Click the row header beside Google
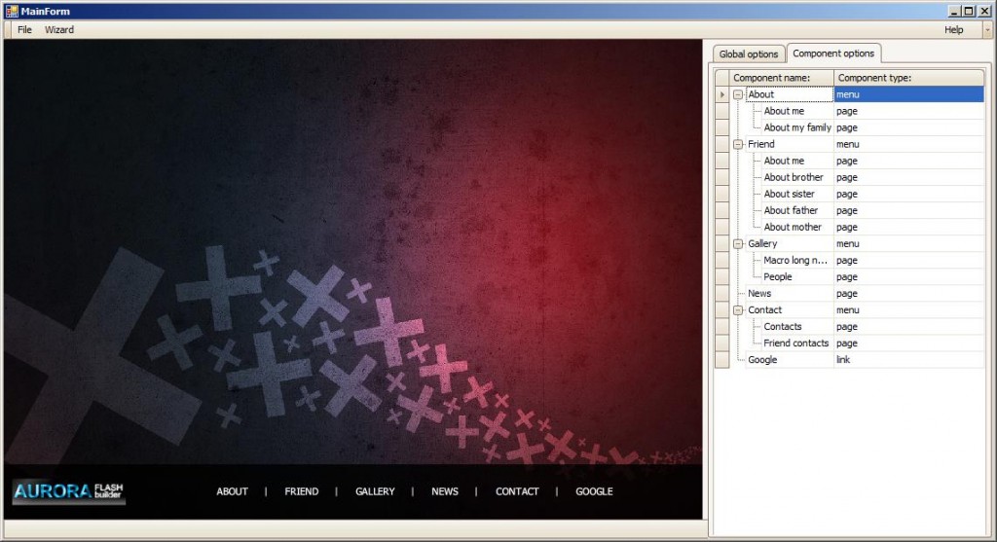 (721, 360)
